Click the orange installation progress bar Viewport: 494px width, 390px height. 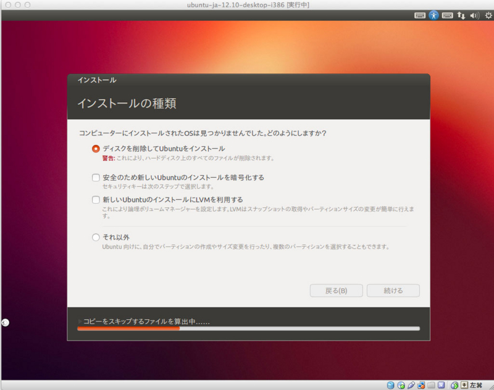(249, 329)
